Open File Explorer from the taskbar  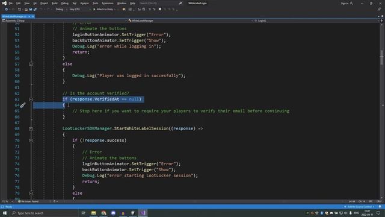94,213
